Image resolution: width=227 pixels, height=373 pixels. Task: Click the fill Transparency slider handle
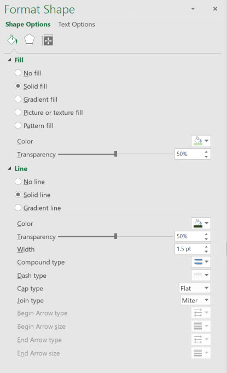pyautogui.click(x=115, y=154)
